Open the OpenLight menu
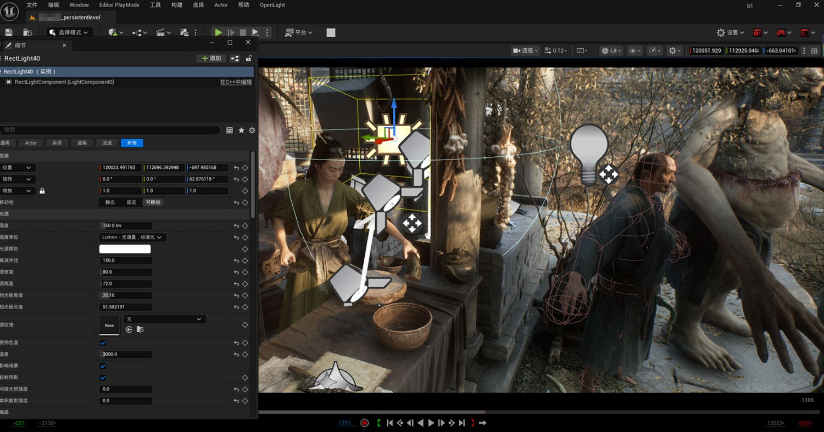The image size is (824, 432). click(272, 5)
